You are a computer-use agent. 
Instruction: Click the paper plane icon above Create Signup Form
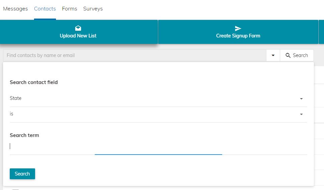tap(238, 28)
